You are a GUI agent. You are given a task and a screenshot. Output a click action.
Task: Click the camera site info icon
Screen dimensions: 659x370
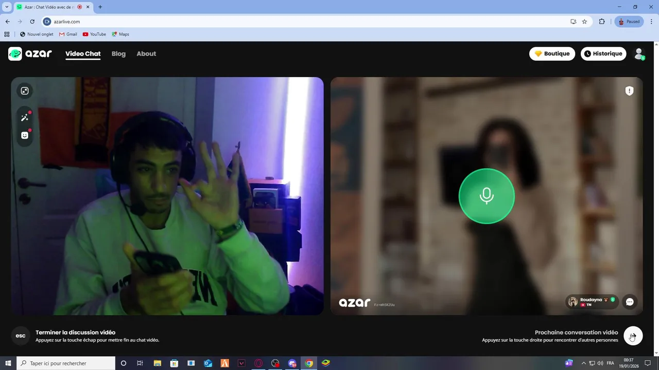(47, 22)
